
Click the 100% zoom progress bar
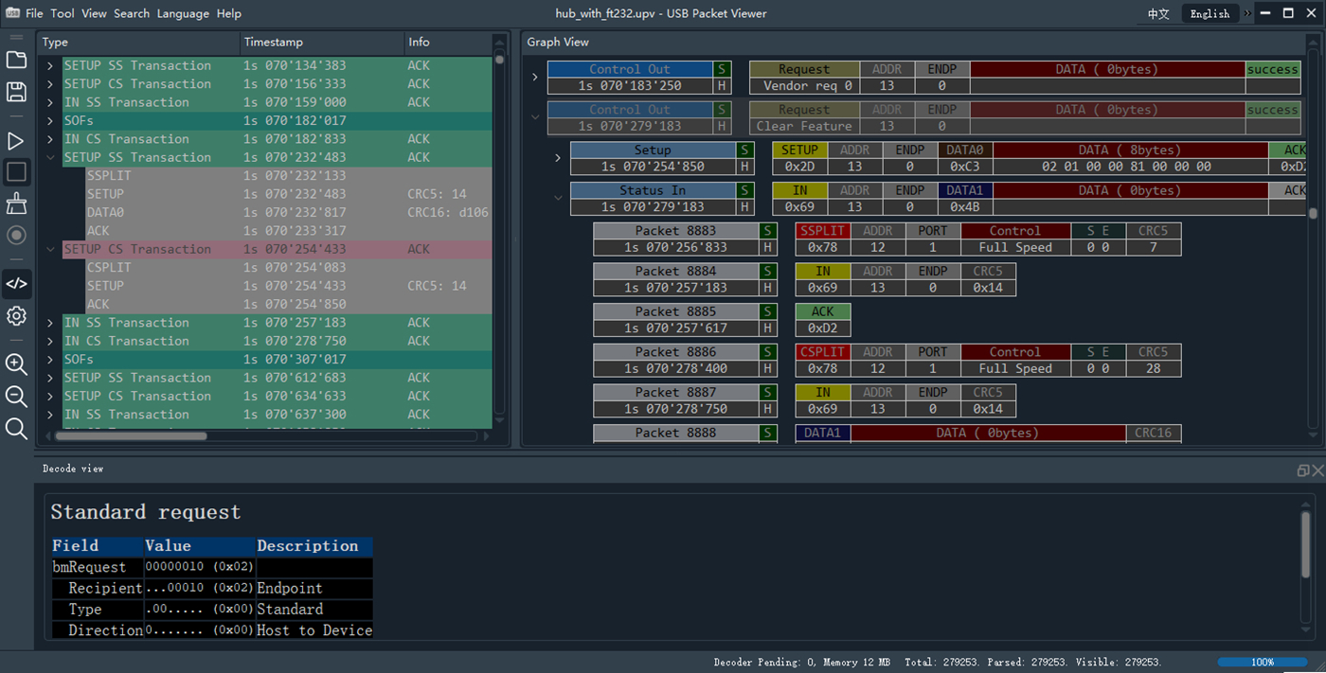coord(1262,663)
